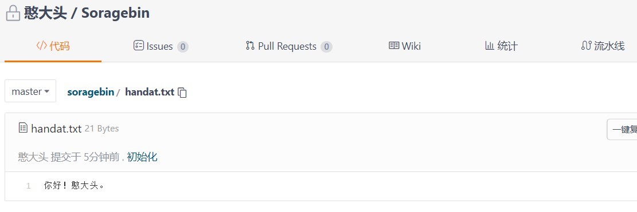Open the 憨大头 owner link in title

(45, 13)
